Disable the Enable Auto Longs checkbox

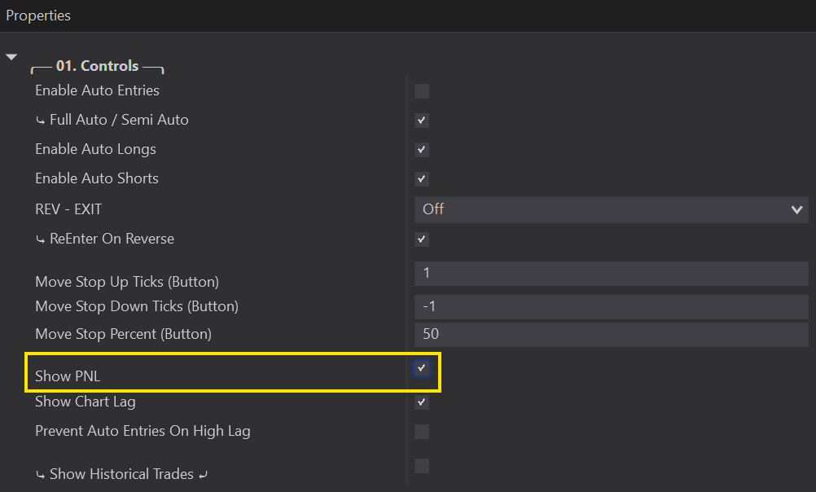421,150
